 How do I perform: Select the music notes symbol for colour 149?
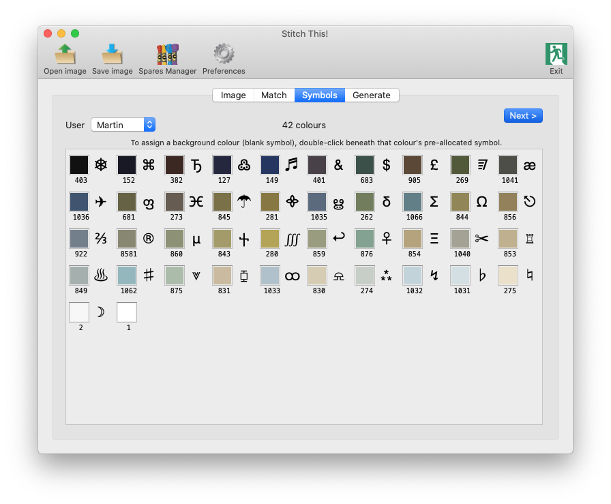coord(292,165)
